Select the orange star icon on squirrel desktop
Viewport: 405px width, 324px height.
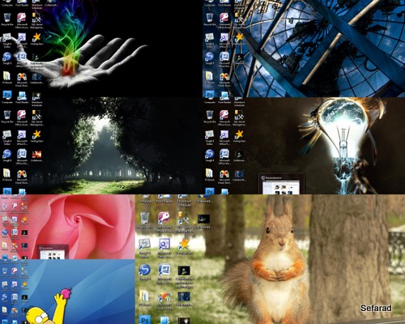click(184, 244)
